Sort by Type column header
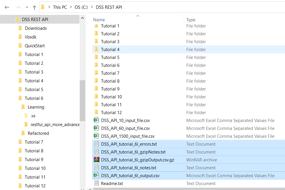This screenshot has height=190, width=285. (x=191, y=20)
